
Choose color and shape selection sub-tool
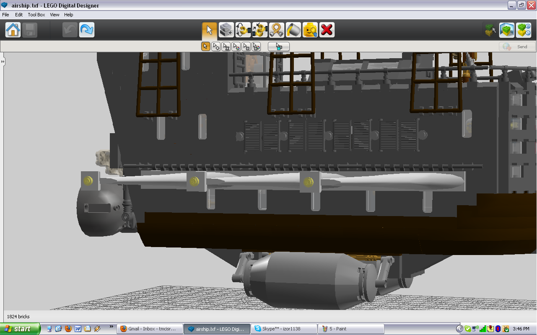[x=256, y=46]
